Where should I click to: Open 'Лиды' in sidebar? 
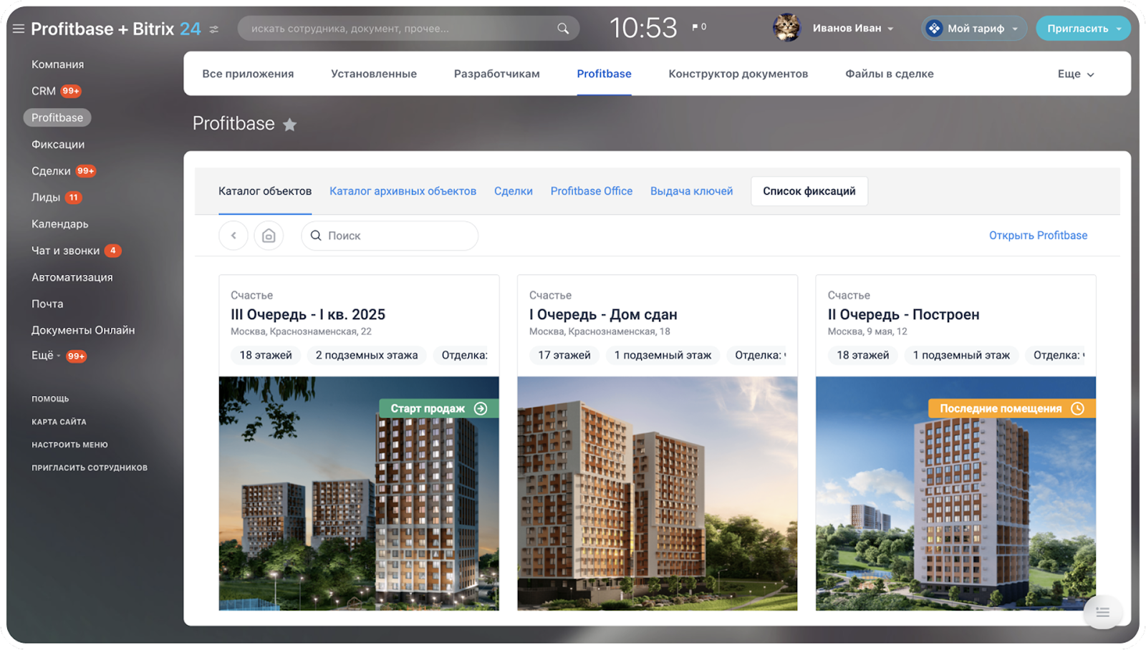46,198
